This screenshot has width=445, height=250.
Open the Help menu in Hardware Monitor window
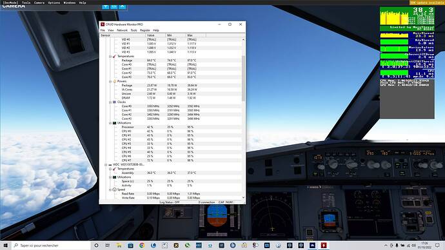pos(156,30)
